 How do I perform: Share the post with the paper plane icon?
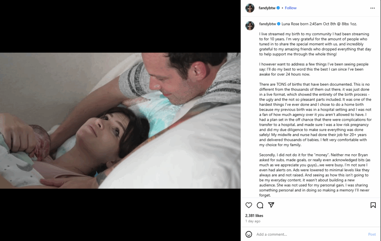(271, 205)
